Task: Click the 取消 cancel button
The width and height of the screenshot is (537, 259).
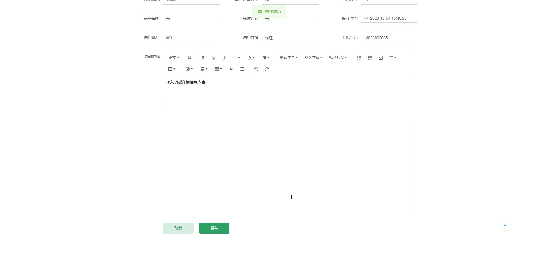Action: click(x=178, y=228)
